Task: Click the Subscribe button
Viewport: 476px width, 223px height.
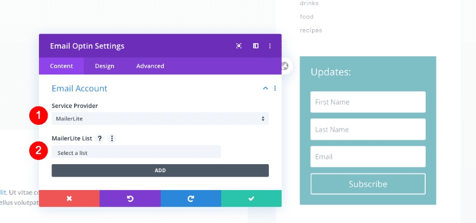Action: (368, 184)
